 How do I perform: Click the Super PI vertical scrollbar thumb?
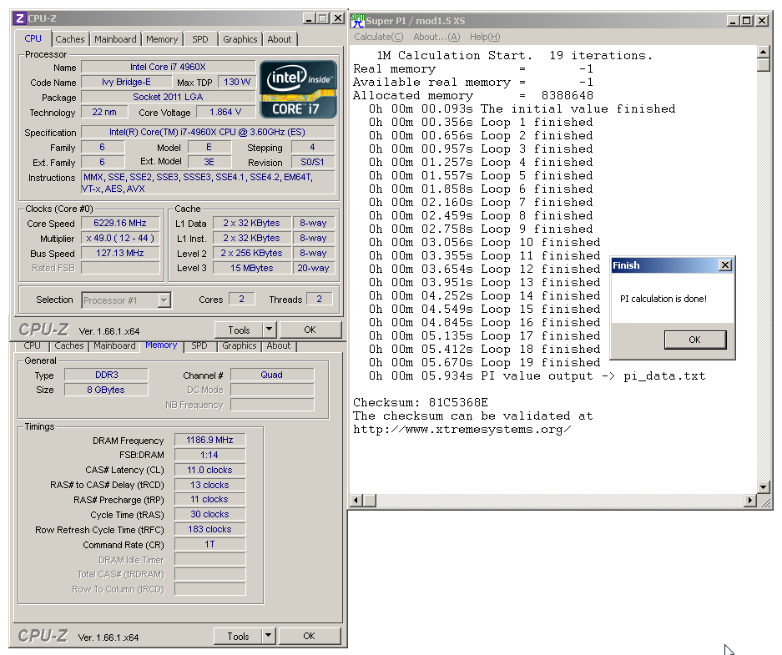(x=763, y=65)
